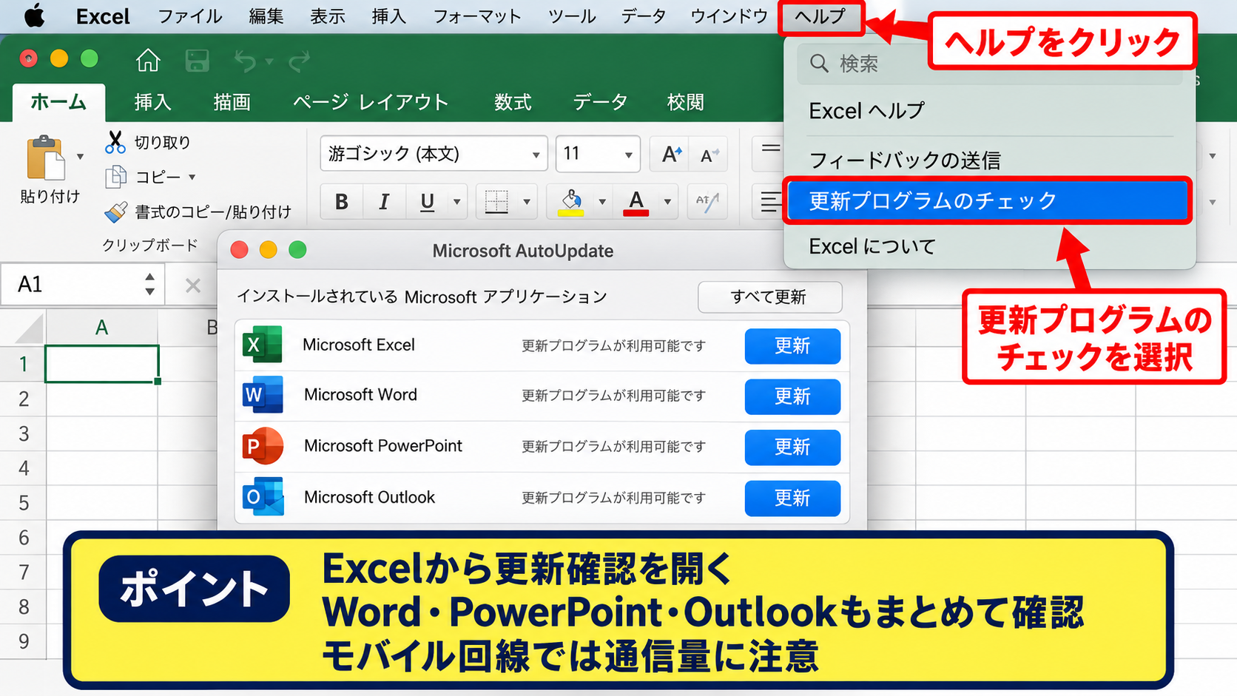Open the fill color dropdown arrow

tap(602, 201)
